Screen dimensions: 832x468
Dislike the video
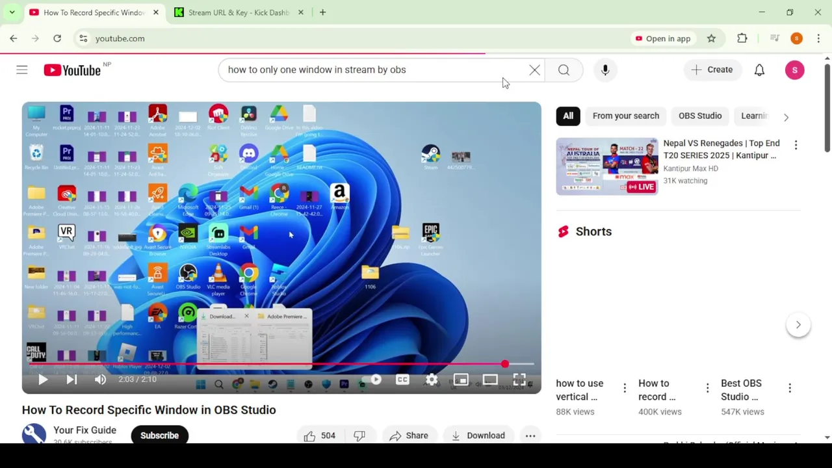coord(359,435)
